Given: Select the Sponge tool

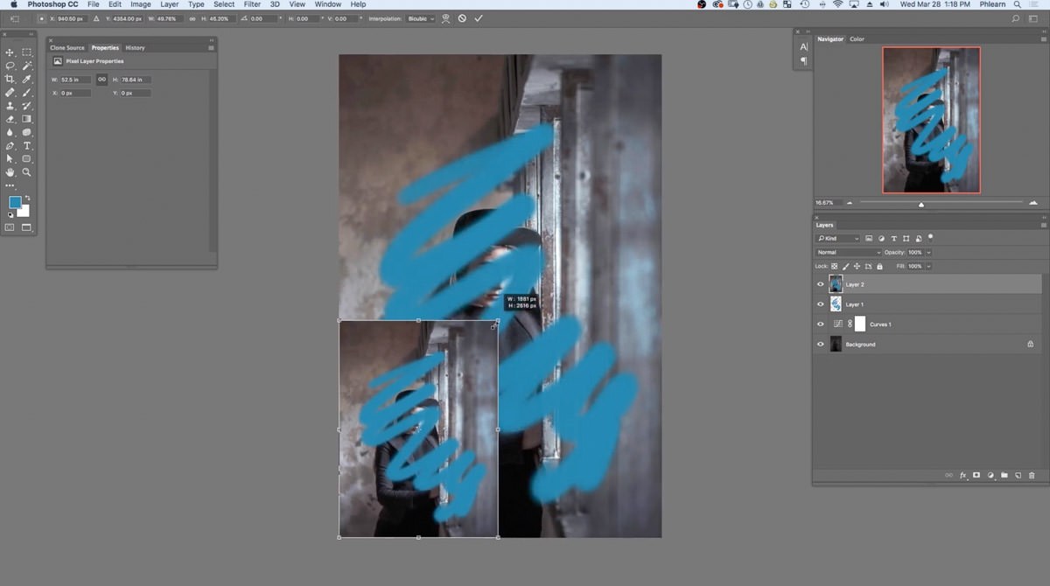Looking at the screenshot, I should 27,132.
